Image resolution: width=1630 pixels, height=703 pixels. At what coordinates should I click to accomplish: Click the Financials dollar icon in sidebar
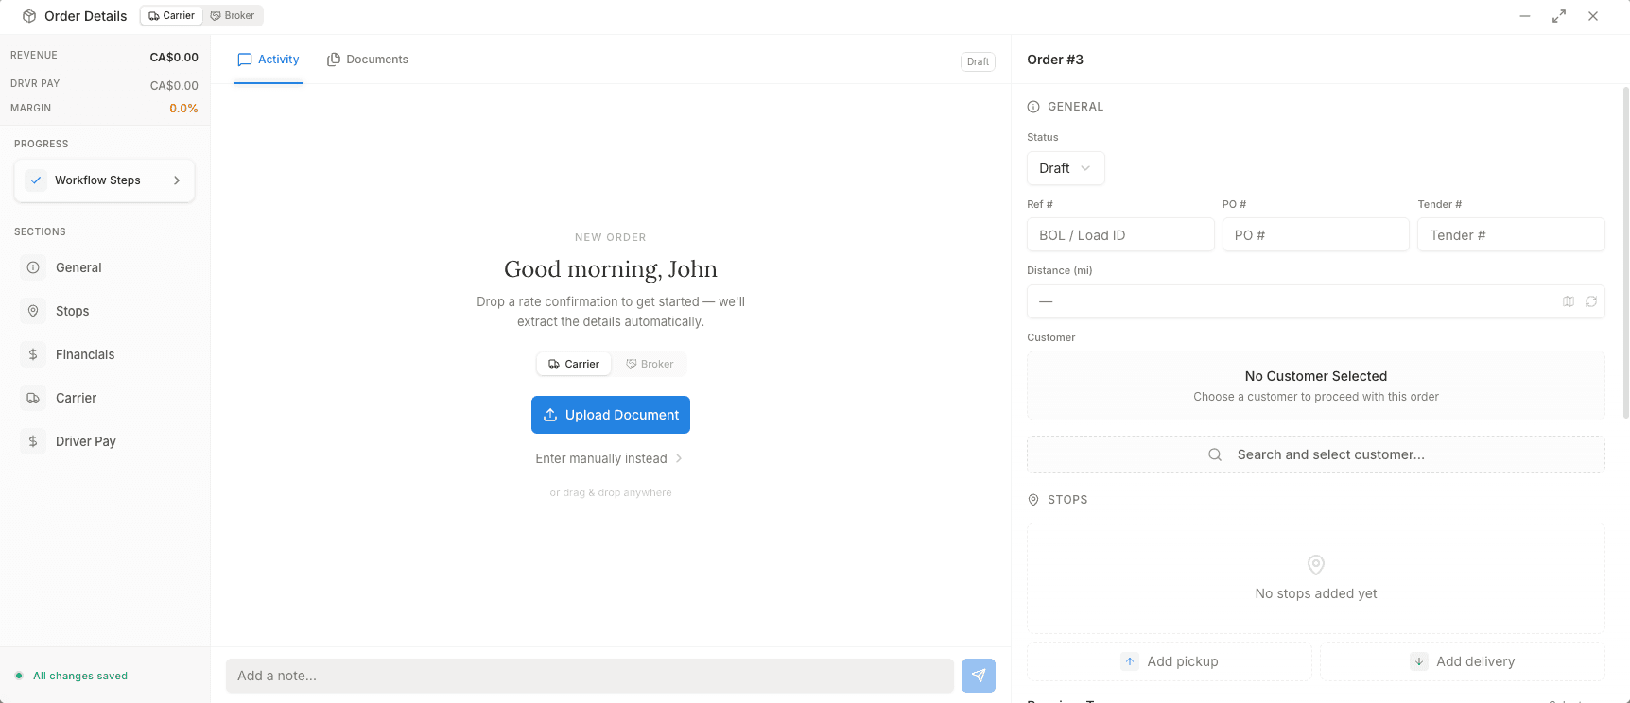click(33, 354)
